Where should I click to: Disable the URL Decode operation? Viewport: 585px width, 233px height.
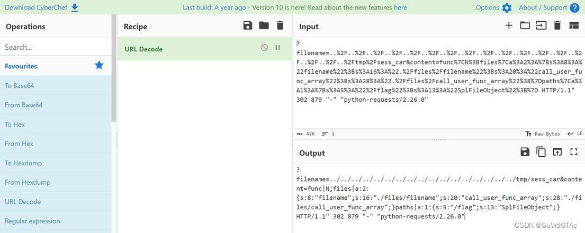click(264, 48)
